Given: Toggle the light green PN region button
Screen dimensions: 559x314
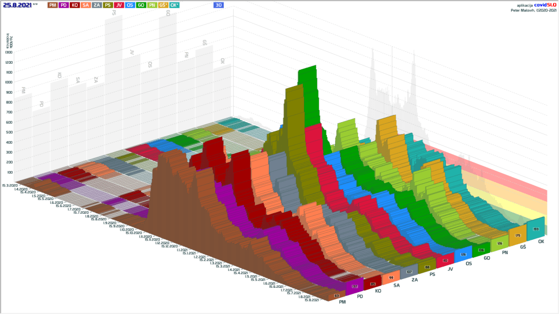Looking at the screenshot, I should coord(152,5).
